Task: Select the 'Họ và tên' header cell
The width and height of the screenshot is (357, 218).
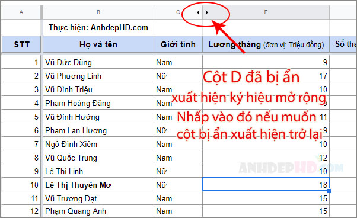Action: pos(98,44)
